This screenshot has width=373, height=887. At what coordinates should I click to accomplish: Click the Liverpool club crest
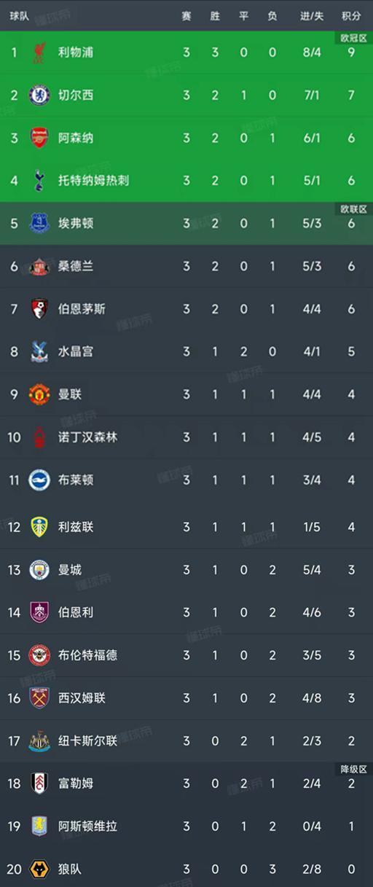(x=39, y=52)
